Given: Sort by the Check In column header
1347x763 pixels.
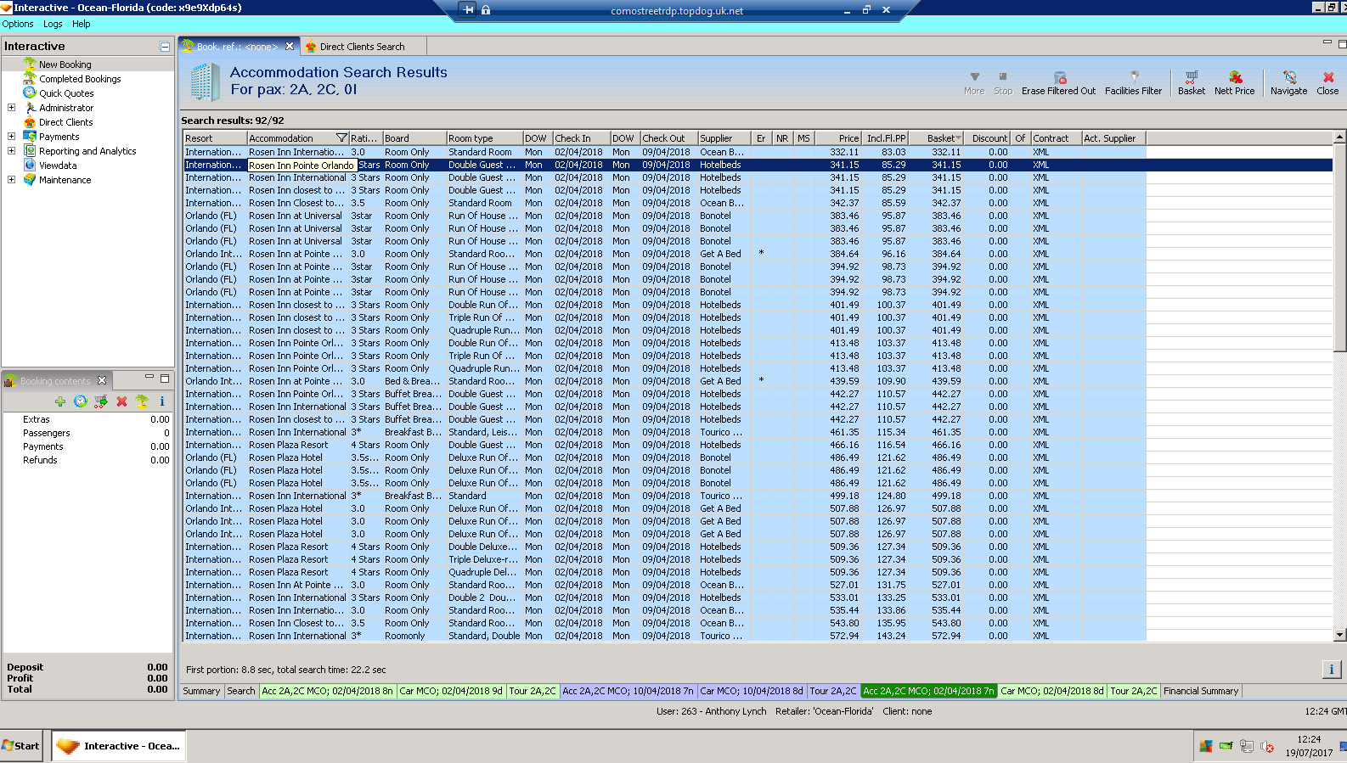Looking at the screenshot, I should (x=582, y=138).
